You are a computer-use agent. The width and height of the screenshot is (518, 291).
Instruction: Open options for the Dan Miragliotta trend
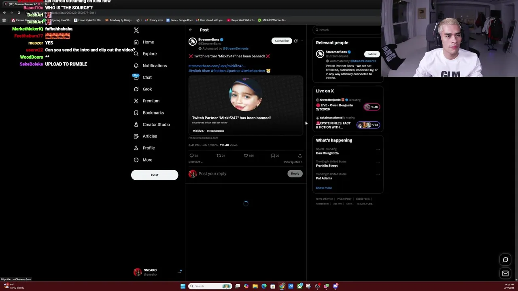pos(378,150)
